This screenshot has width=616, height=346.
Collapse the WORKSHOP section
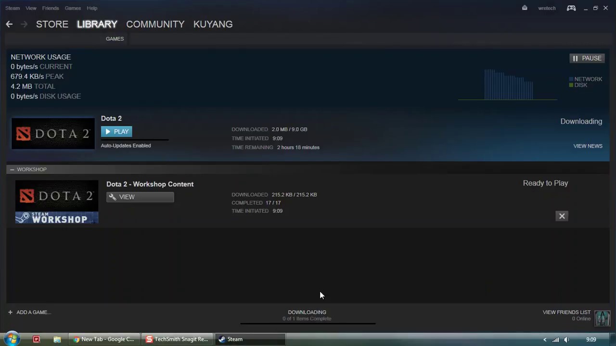coord(12,169)
